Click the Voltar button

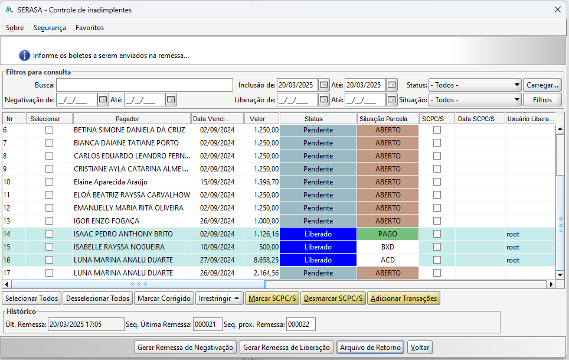pyautogui.click(x=420, y=347)
